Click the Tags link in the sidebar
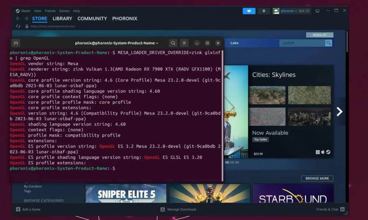The width and height of the screenshot is (368, 220). [x=28, y=191]
